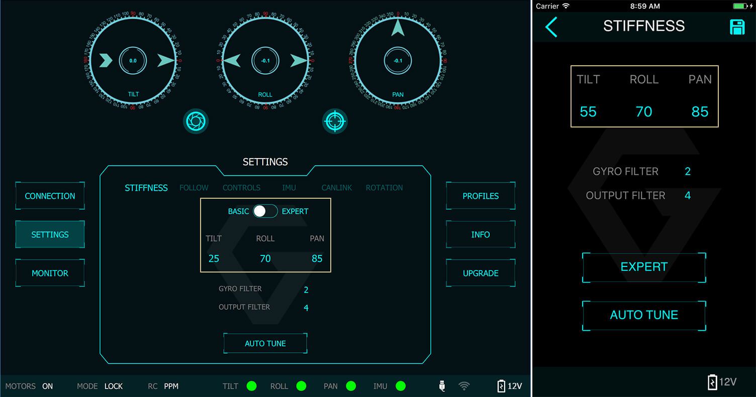Click the green TILT status indicator
The height and width of the screenshot is (397, 756).
[251, 386]
